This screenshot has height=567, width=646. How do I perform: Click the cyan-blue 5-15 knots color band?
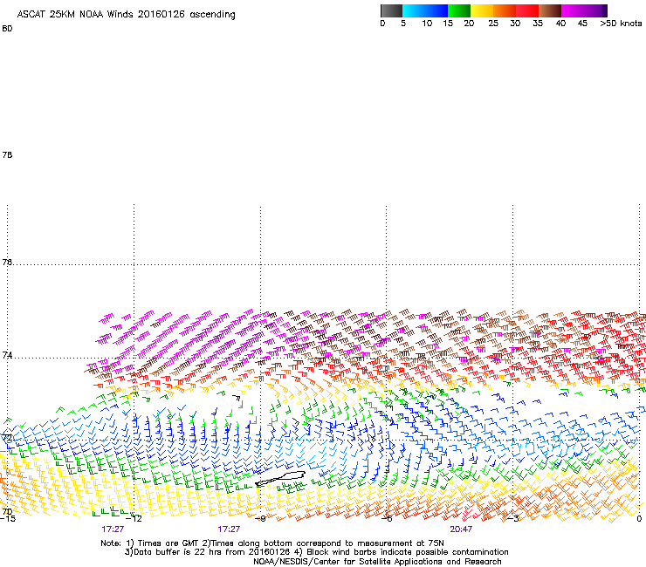(x=425, y=10)
